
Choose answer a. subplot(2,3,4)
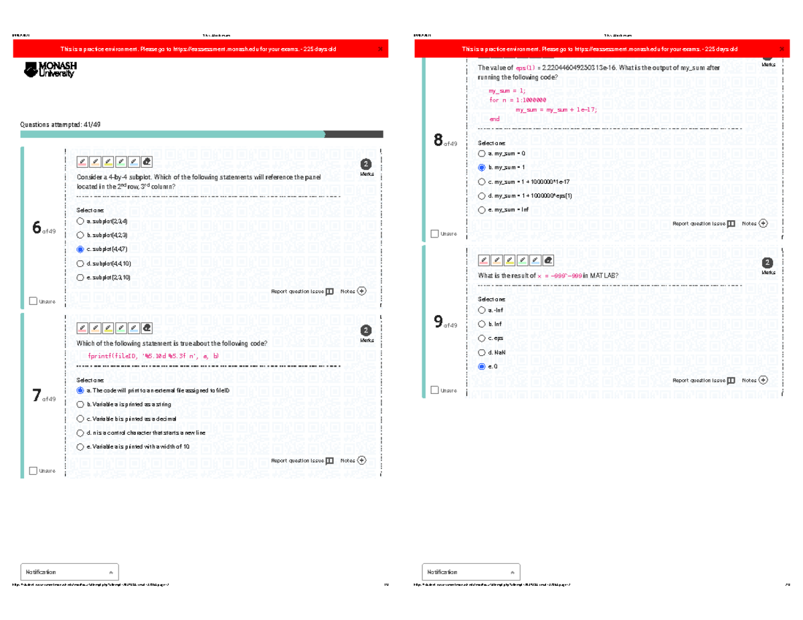[x=80, y=221]
